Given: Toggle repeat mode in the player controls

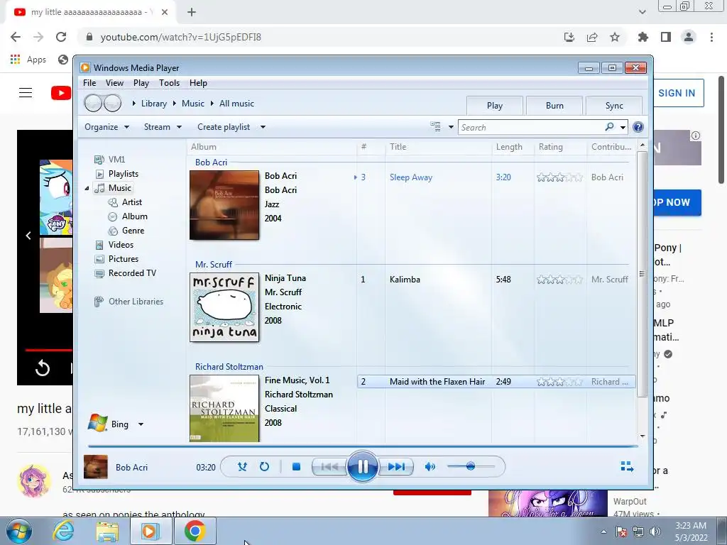Looking at the screenshot, I should pos(264,467).
